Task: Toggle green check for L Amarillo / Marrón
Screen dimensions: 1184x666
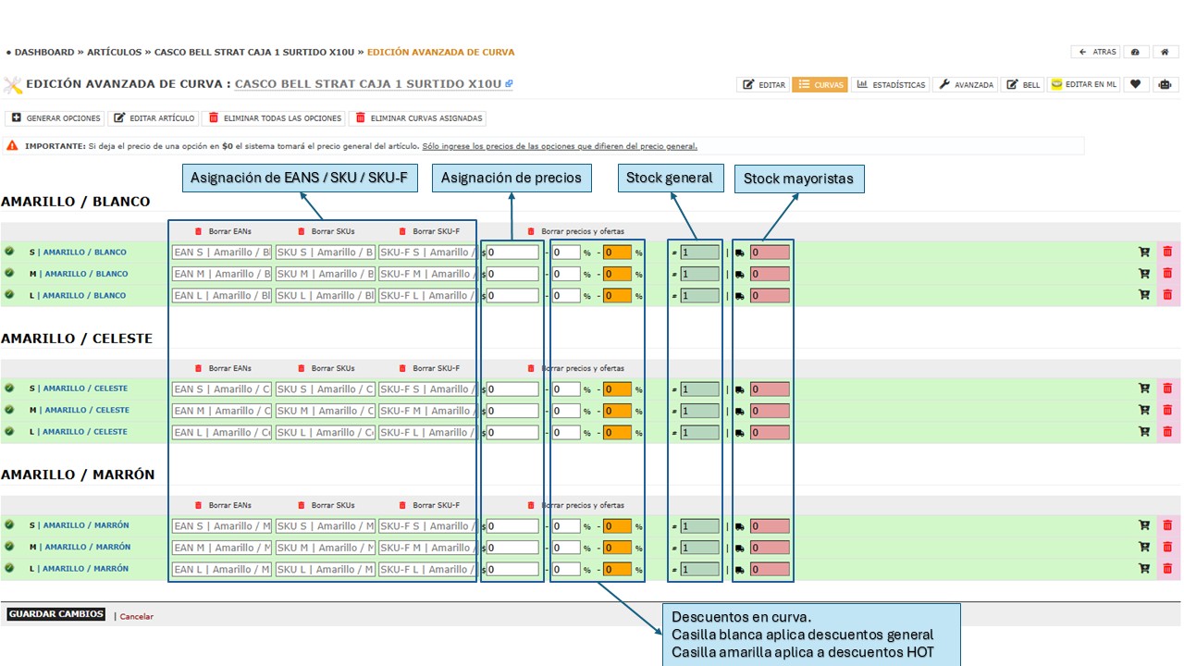Action: pos(9,569)
